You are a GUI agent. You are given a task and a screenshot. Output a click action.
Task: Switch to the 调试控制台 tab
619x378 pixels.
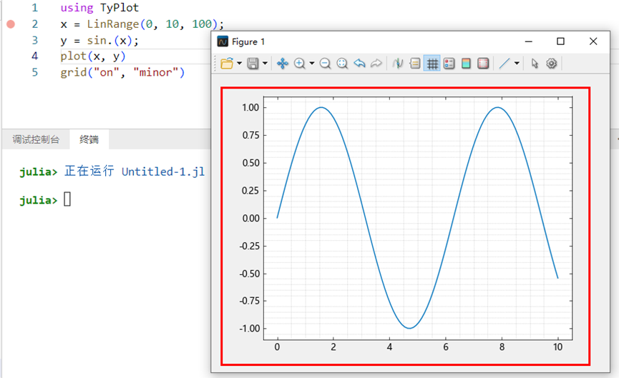point(36,139)
